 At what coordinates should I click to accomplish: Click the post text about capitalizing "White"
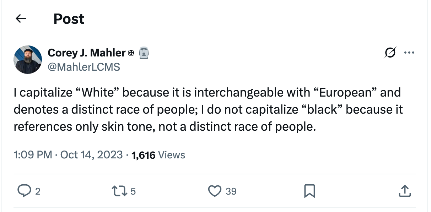pyautogui.click(x=208, y=109)
